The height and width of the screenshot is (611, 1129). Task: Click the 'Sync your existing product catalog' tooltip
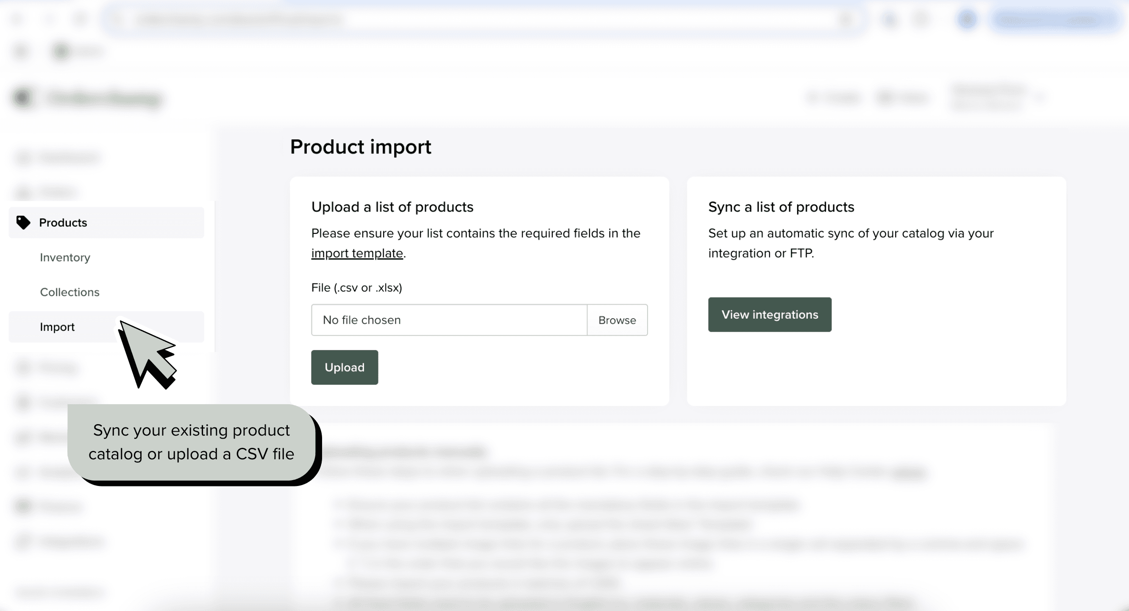tap(191, 442)
